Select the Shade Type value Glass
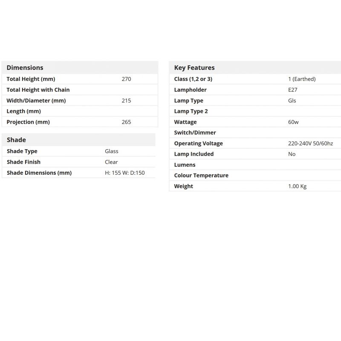 (112, 151)
